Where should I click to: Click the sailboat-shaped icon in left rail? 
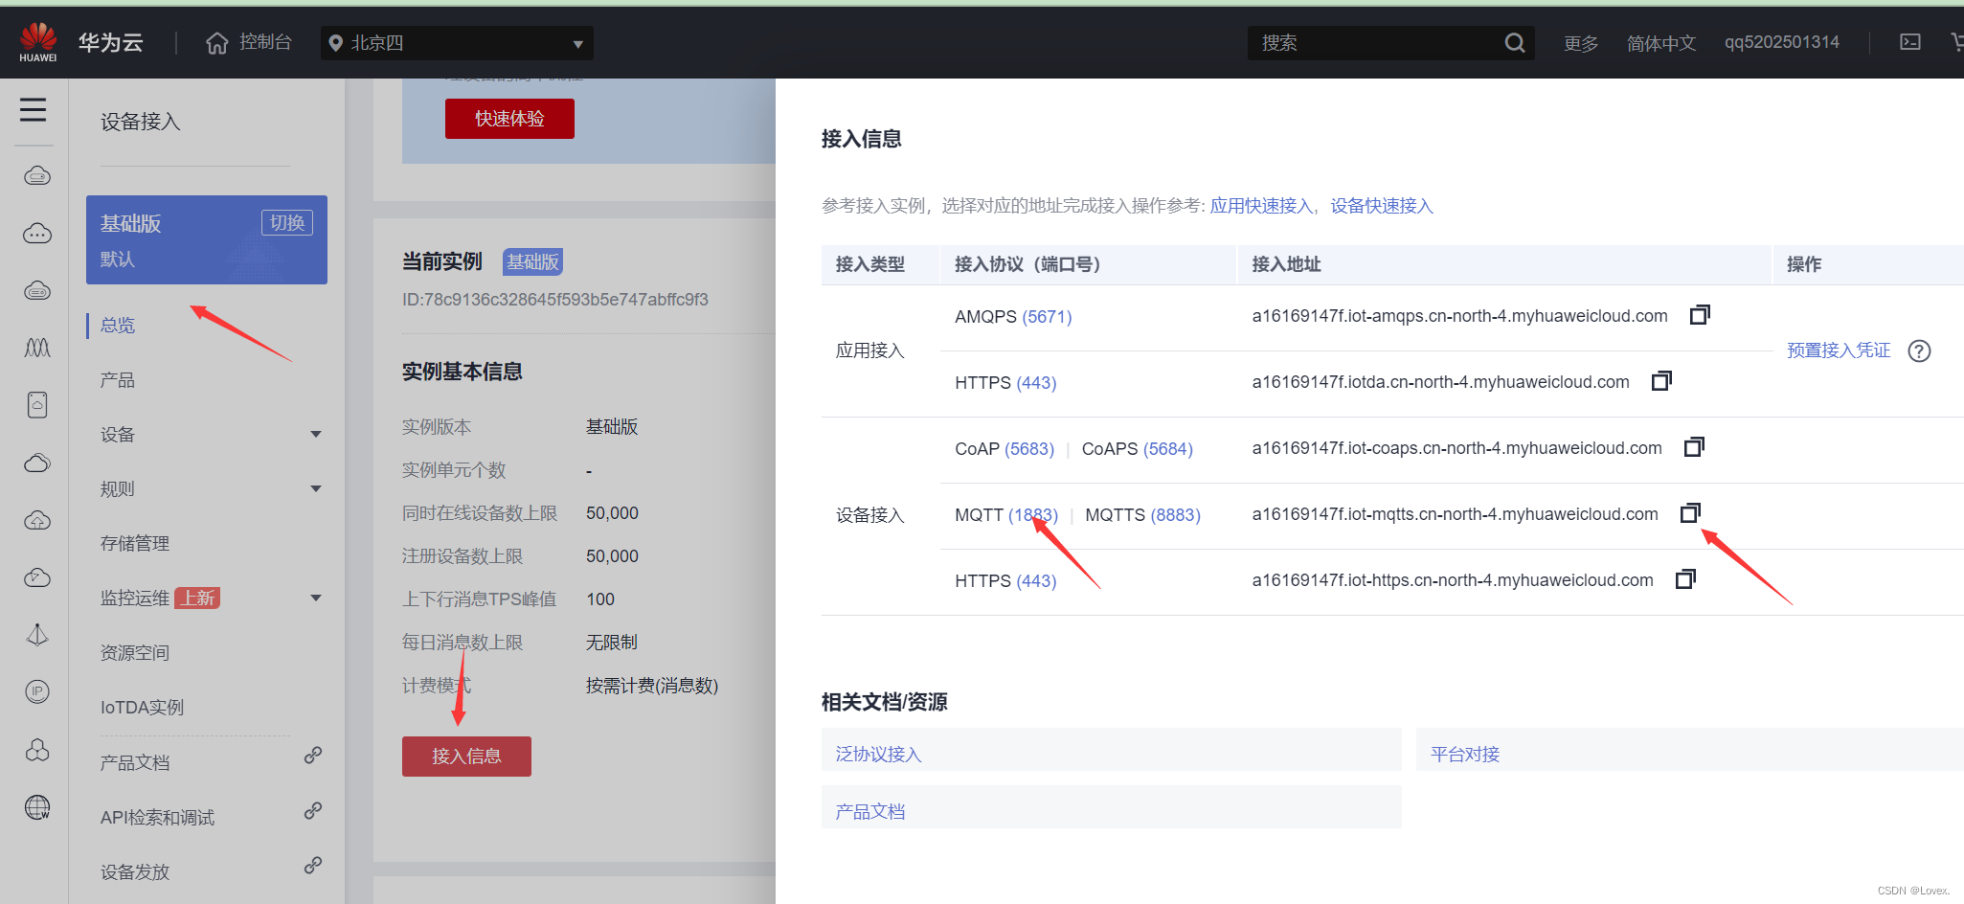[x=37, y=635]
